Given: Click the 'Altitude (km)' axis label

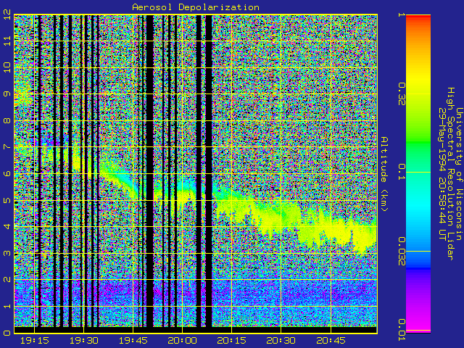Looking at the screenshot, I should tap(384, 174).
